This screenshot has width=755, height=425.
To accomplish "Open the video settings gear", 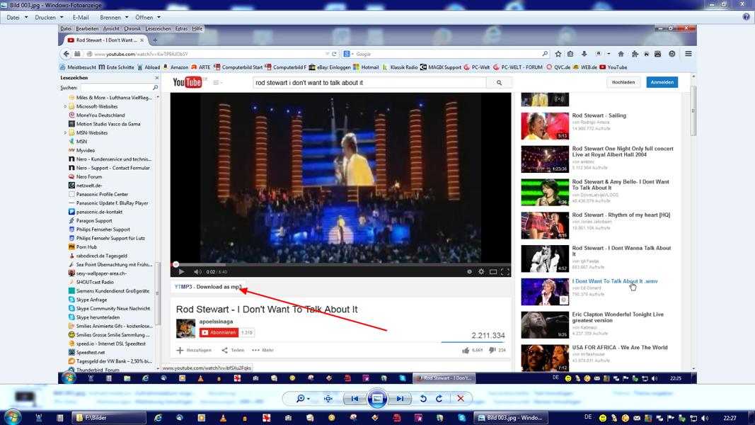I will point(481,272).
